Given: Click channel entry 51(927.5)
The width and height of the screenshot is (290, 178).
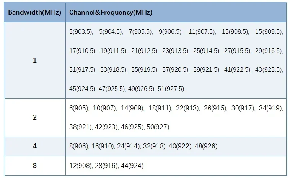Looking at the screenshot, I should point(171,89).
